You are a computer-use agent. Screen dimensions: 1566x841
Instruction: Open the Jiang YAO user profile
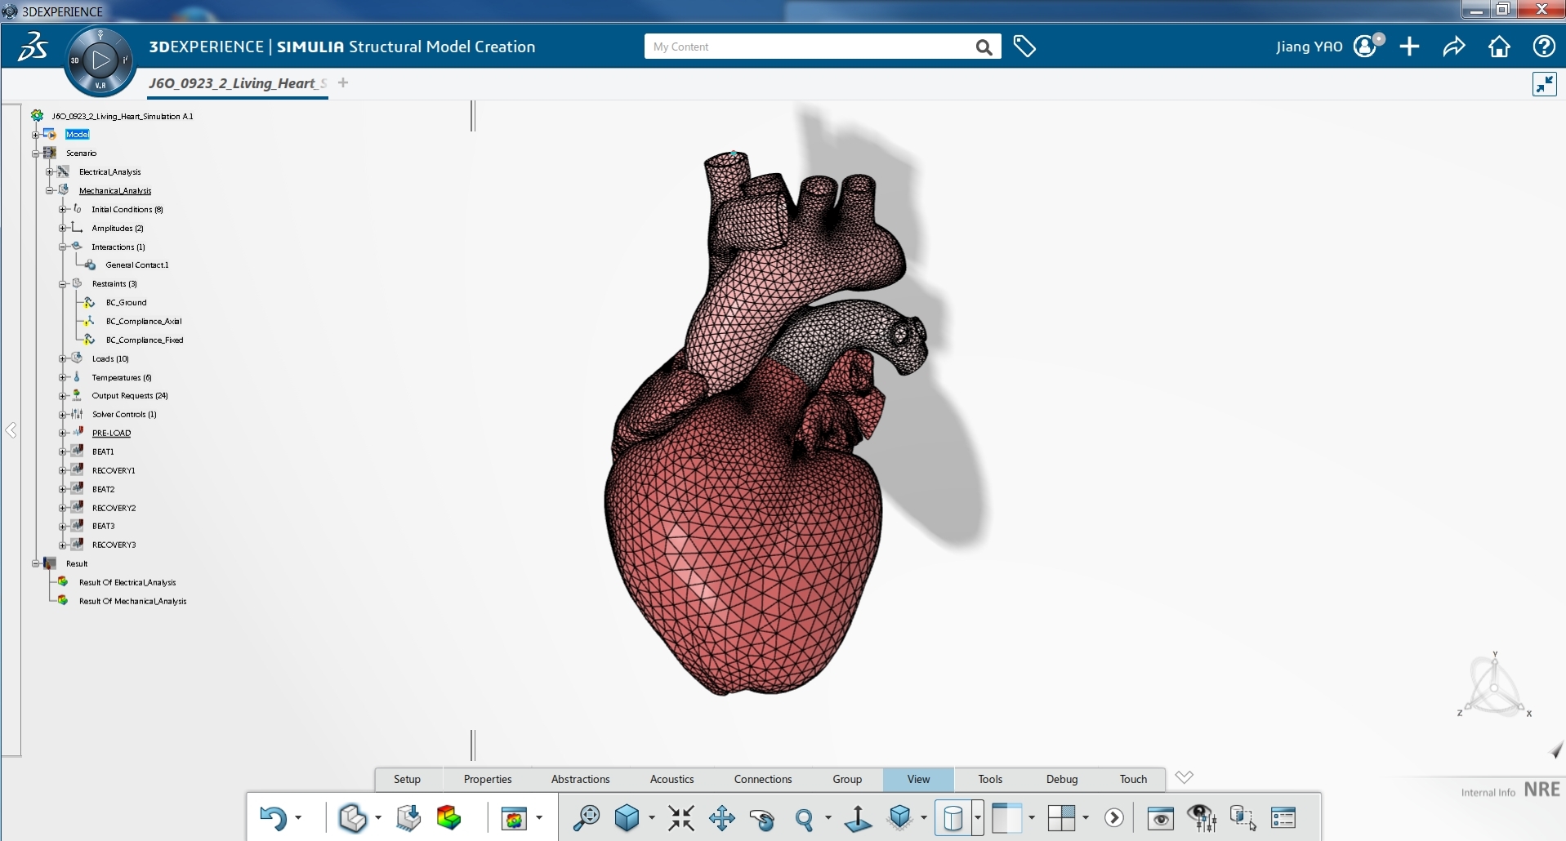coord(1309,47)
